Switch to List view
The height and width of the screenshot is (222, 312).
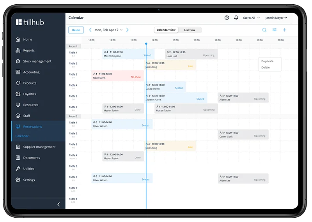[190, 30]
